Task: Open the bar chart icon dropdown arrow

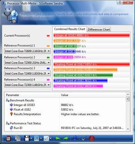Action: pyautogui.click(x=41, y=139)
